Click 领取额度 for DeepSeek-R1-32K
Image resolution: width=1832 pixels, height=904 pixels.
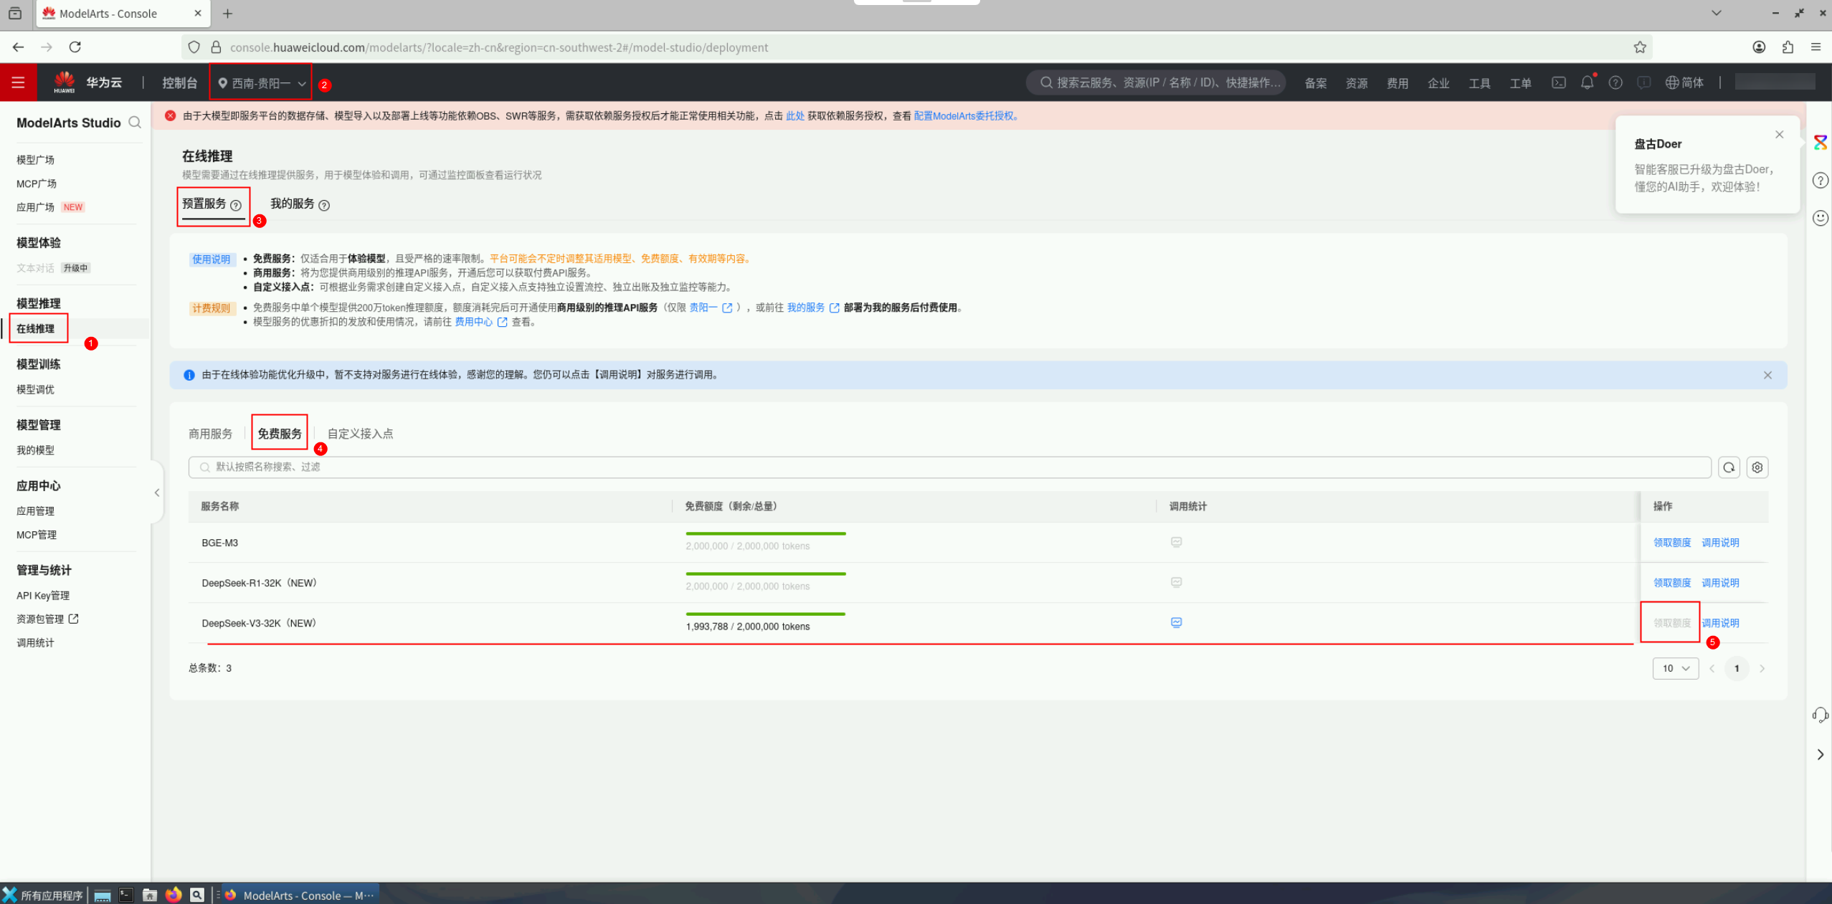point(1672,583)
